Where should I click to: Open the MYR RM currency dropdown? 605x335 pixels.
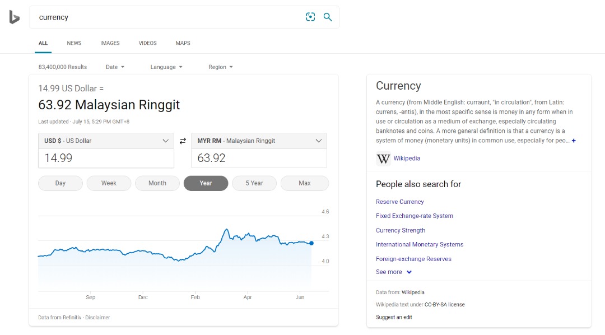(x=259, y=141)
